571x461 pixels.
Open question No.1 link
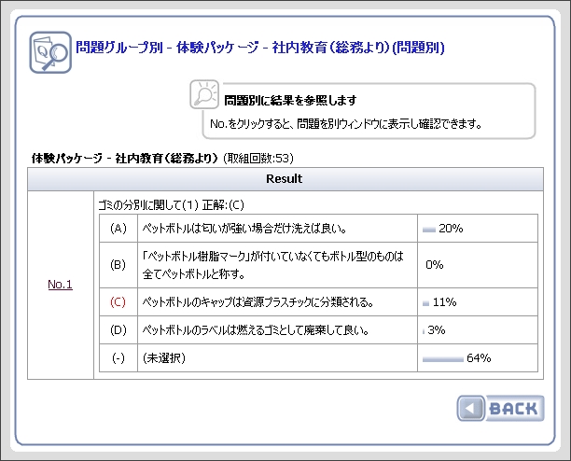(x=61, y=285)
